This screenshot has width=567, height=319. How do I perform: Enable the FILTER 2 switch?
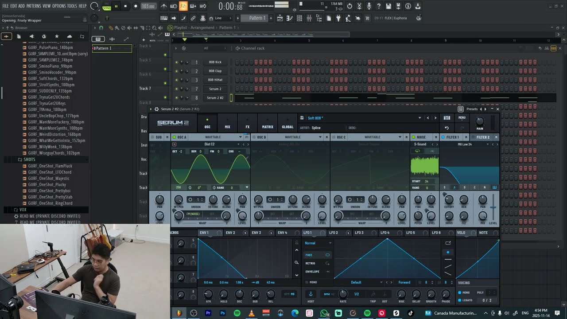[473, 137]
